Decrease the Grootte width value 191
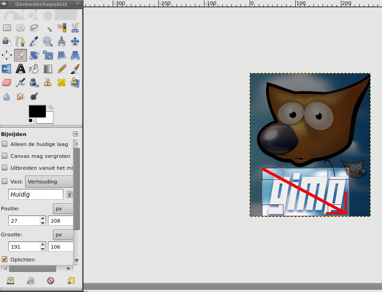The image size is (382, 292). (43, 249)
